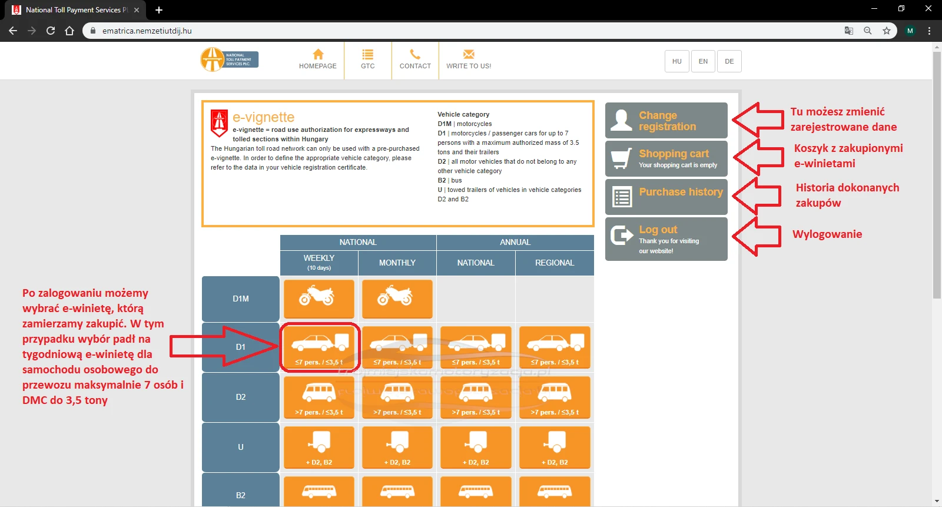Pick annual national U trailer vignette
The image size is (942, 507).
tap(476, 448)
